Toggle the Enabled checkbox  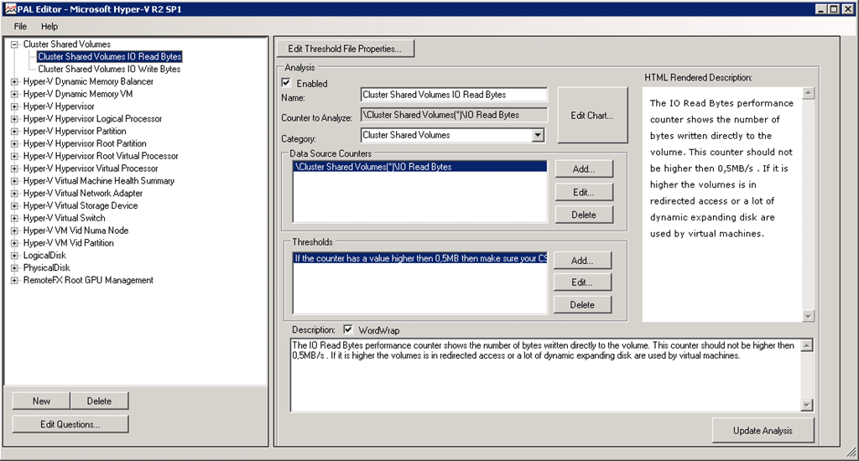click(x=286, y=83)
